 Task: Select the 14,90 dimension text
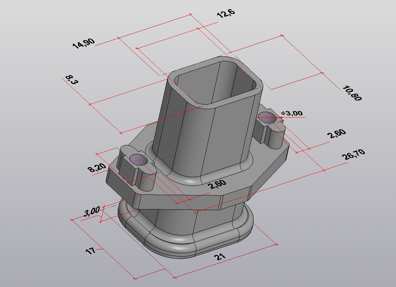click(84, 43)
